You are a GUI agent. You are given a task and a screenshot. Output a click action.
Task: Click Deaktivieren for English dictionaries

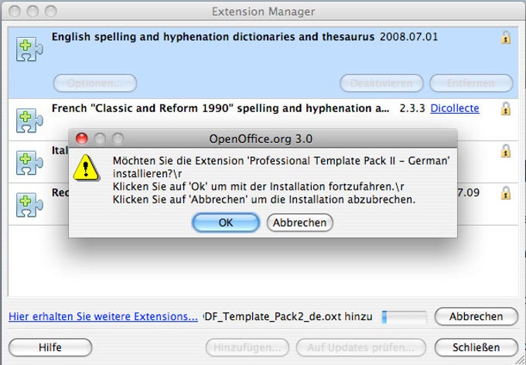[381, 83]
